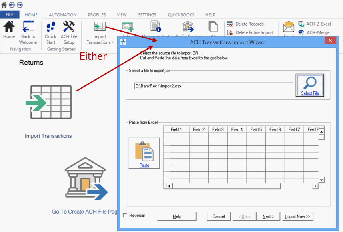The width and height of the screenshot is (343, 232).
Task: Click the large Import Transactions icon
Action: coord(48,103)
